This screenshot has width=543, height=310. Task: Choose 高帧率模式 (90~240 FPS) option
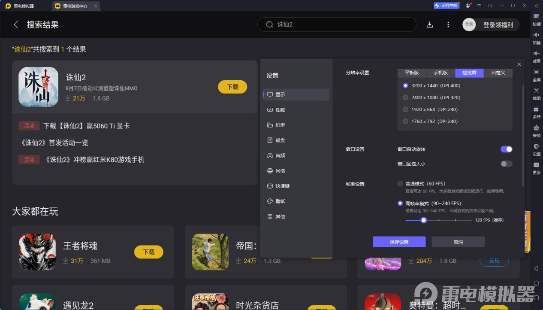400,203
